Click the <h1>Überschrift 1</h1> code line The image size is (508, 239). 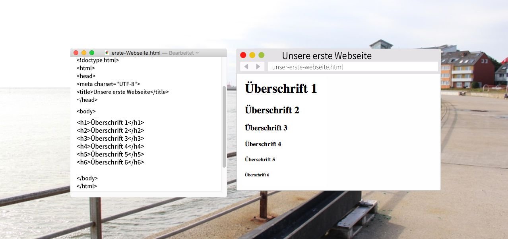[111, 123]
